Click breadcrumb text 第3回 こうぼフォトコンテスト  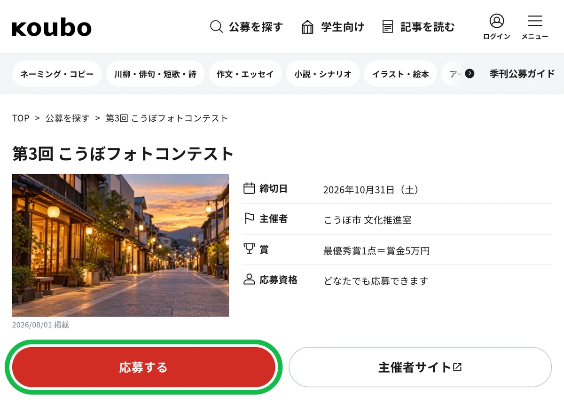click(x=167, y=118)
